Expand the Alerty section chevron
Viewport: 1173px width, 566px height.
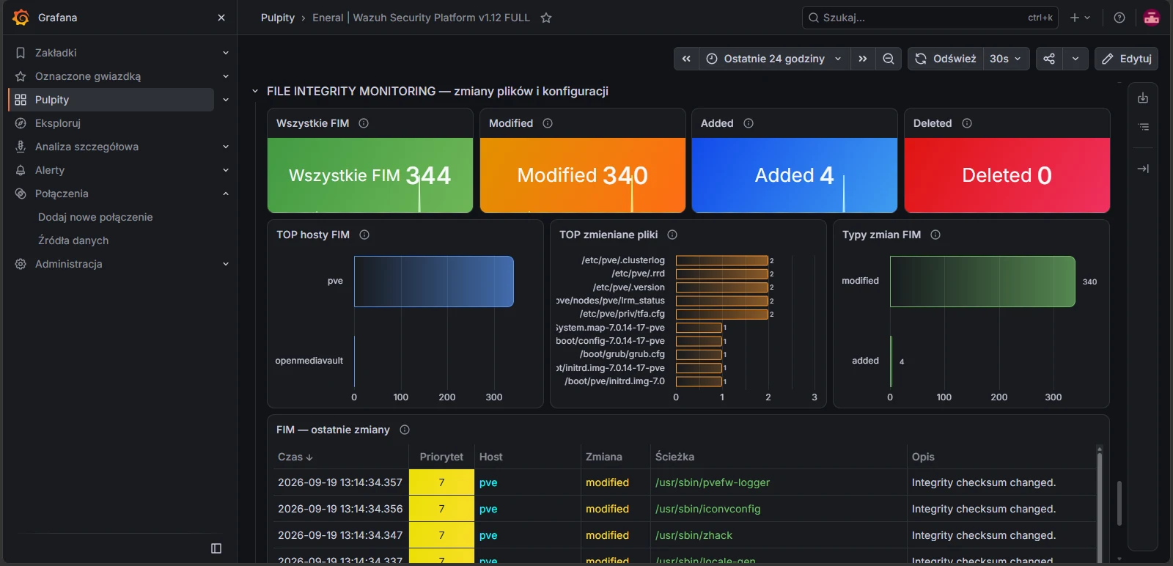pyautogui.click(x=226, y=170)
